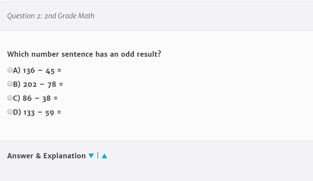Click the number 38 in option C
313x181 pixels.
coord(47,98)
